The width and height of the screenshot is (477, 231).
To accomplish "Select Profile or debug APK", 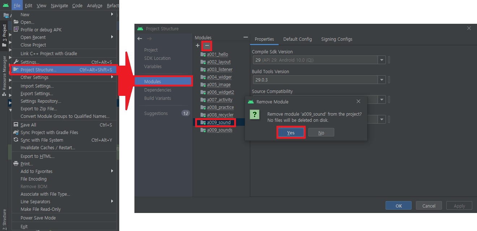I will [x=64, y=30].
